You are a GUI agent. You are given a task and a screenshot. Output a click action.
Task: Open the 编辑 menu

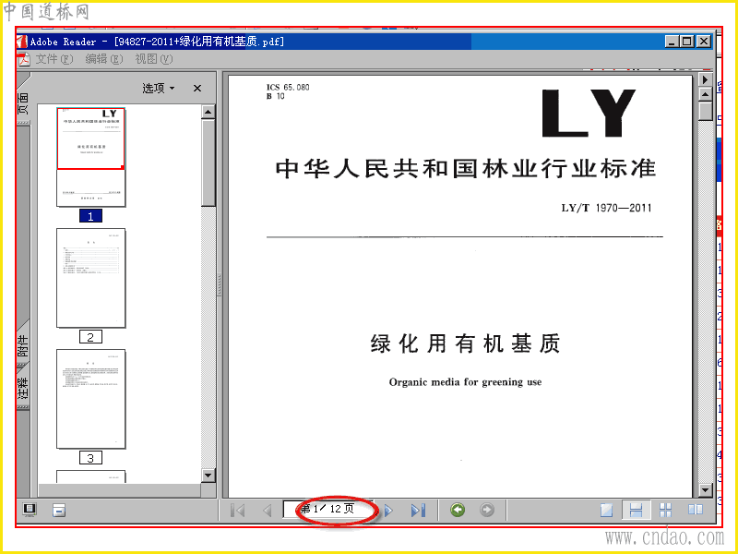coord(104,59)
